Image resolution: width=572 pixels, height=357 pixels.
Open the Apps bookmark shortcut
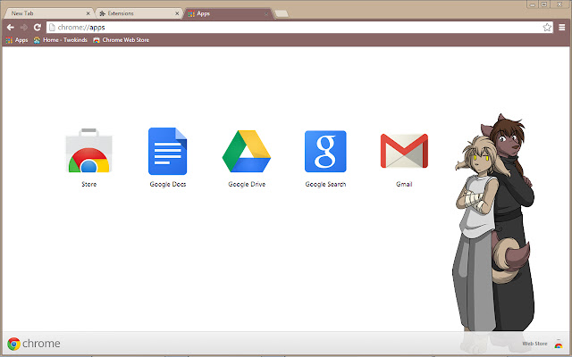(x=17, y=40)
